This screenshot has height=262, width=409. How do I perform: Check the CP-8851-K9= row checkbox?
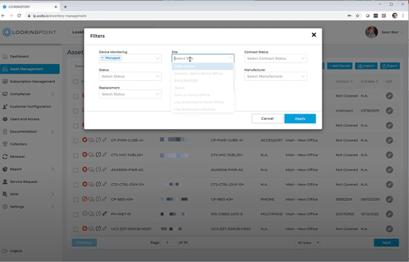pos(76,200)
